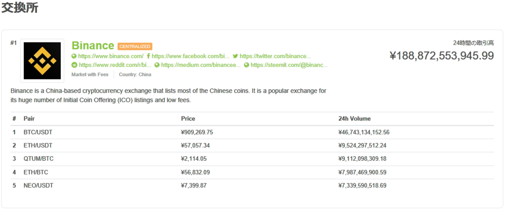Screen dimensions: 505x210
Task: Click the Country: China label
Action: [x=135, y=74]
